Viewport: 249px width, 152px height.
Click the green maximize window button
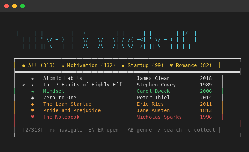pyautogui.click(x=23, y=6)
